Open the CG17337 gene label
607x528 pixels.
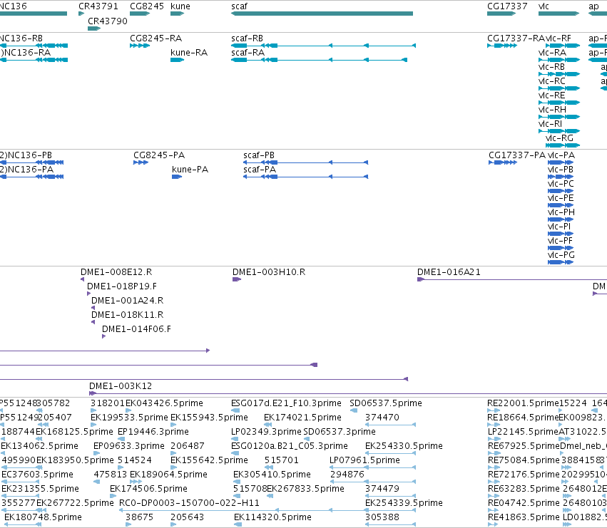[507, 6]
